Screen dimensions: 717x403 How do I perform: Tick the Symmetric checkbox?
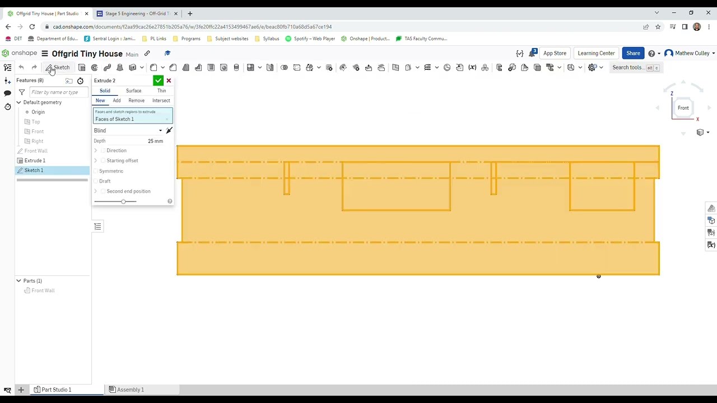96,171
